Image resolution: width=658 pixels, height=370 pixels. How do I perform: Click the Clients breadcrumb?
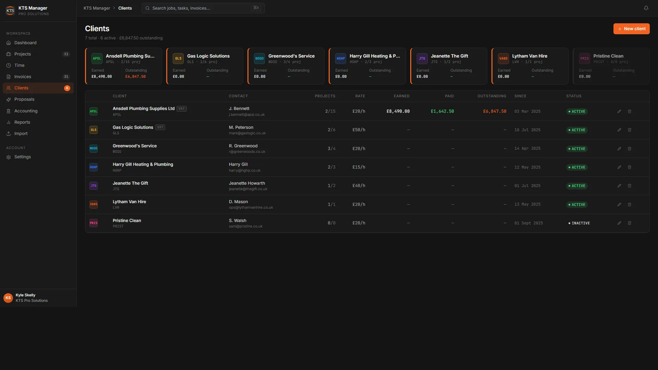pyautogui.click(x=125, y=8)
